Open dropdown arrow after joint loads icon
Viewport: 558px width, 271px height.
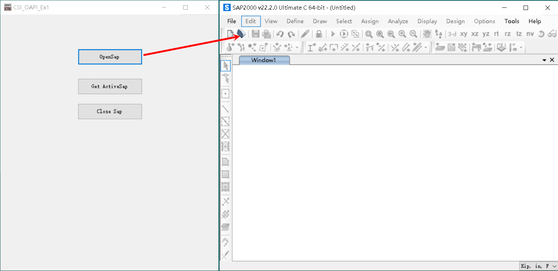click(x=297, y=47)
